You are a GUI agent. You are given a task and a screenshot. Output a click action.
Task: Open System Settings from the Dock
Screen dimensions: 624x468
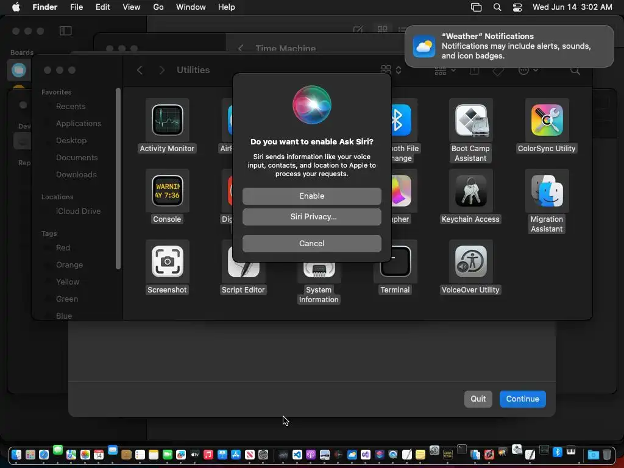(x=263, y=455)
